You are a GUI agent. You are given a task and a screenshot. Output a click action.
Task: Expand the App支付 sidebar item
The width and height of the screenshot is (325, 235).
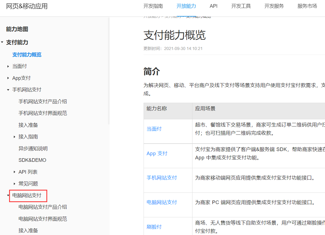(8, 78)
